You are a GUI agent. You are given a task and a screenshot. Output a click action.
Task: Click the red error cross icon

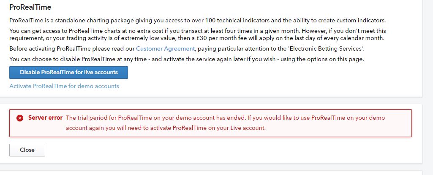[20, 118]
